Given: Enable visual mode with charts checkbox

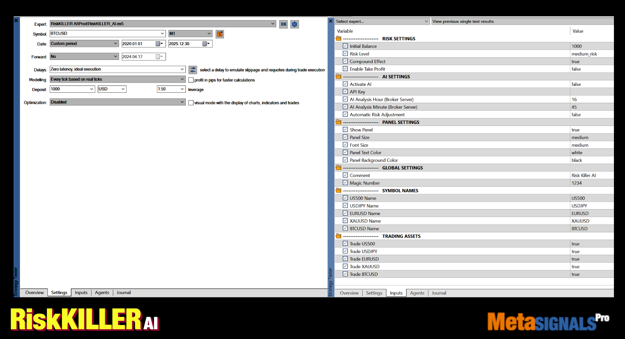Looking at the screenshot, I should (x=191, y=103).
